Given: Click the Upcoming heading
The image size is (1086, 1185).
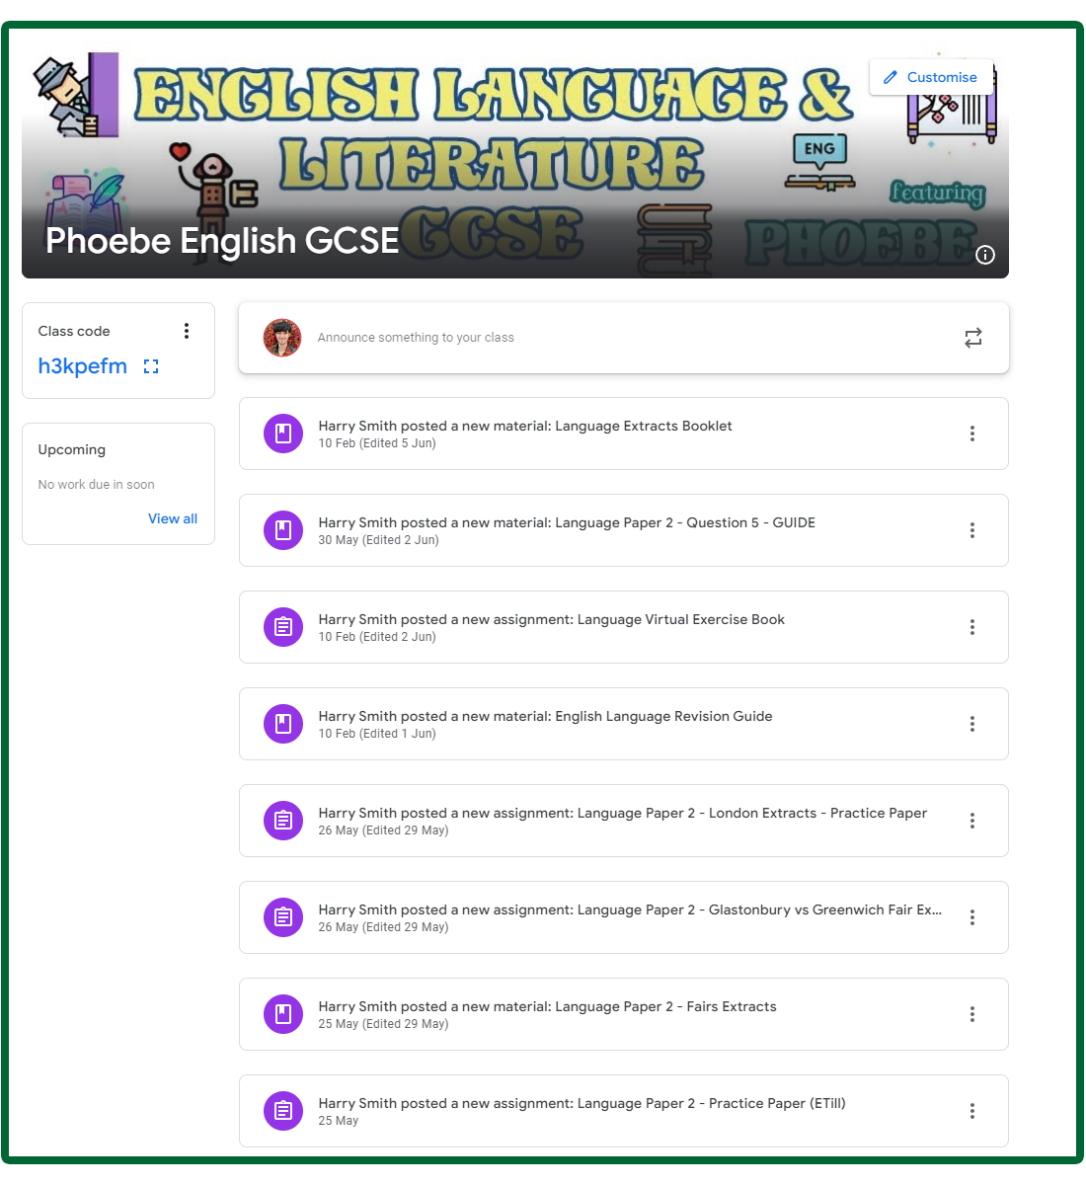Looking at the screenshot, I should (x=72, y=449).
